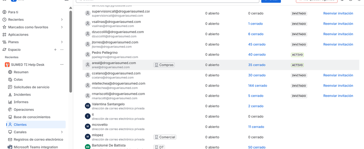This screenshot has height=149, width=364.
Task: Click the Espacio rocket icon
Action: (4, 49)
